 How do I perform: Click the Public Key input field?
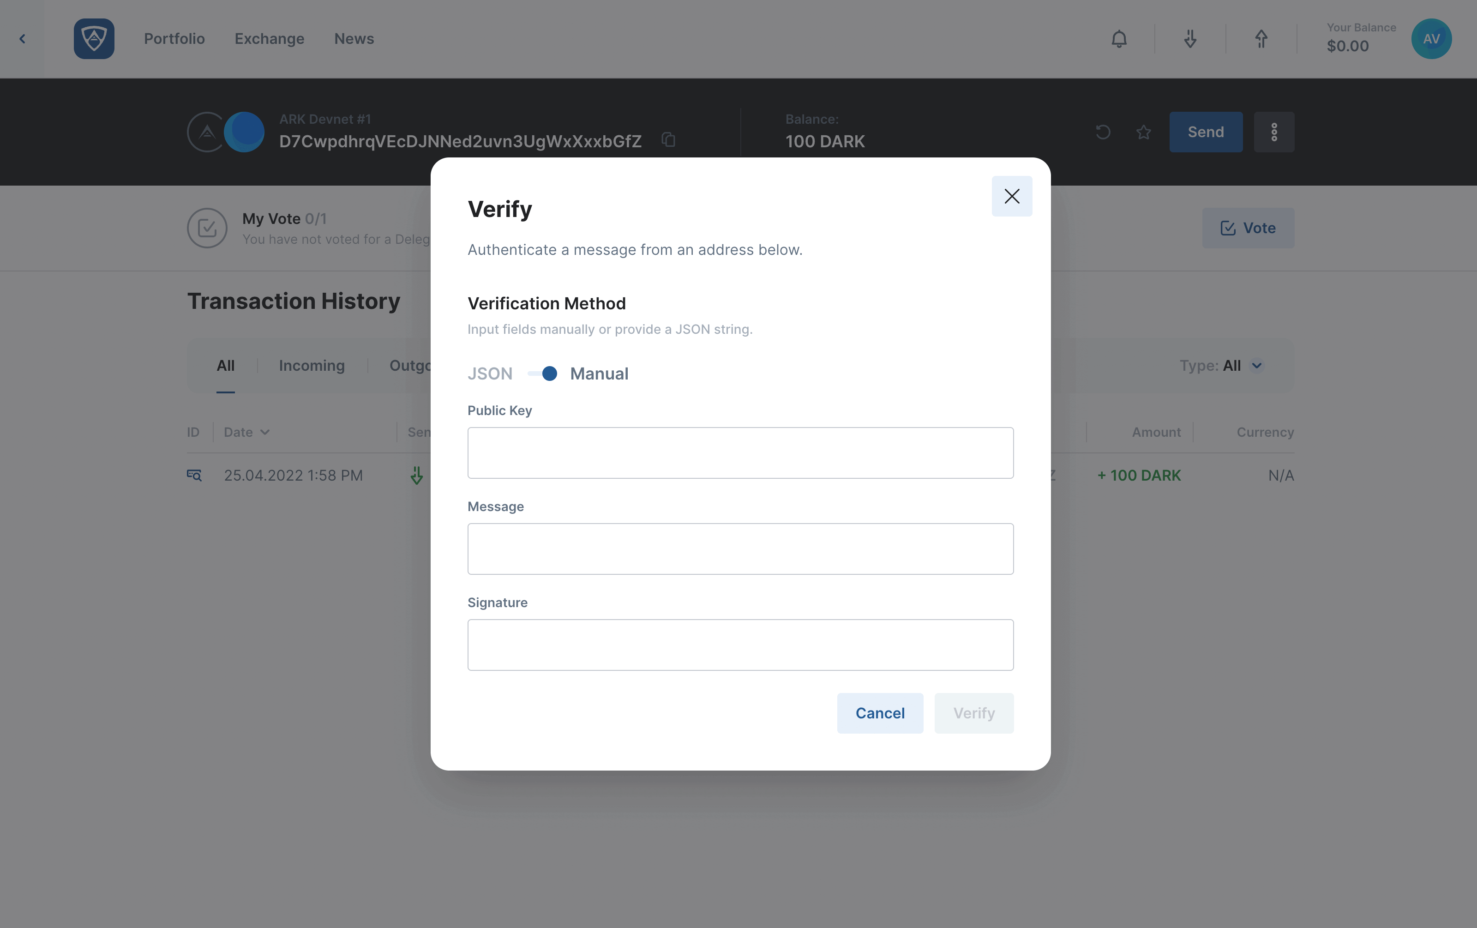740,452
